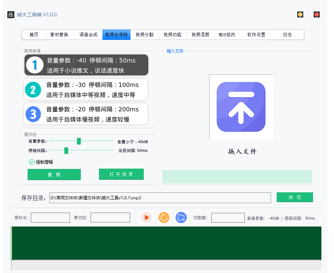Click the app logo in title bar

(x=11, y=15)
